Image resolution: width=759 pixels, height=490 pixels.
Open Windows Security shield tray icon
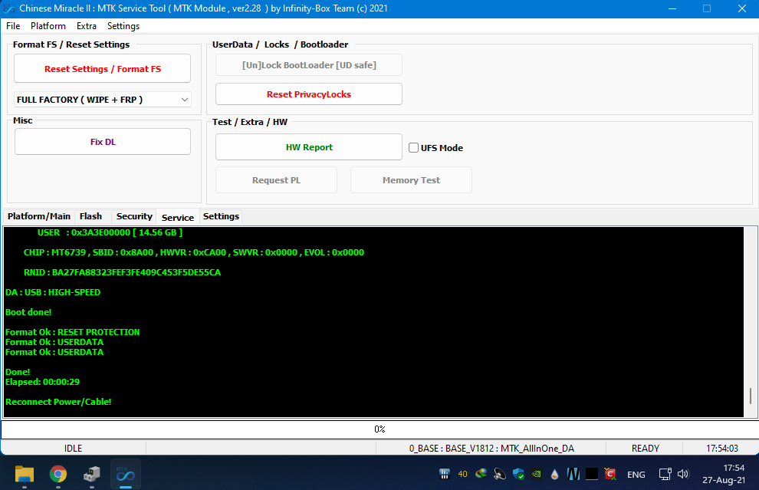[x=518, y=475]
